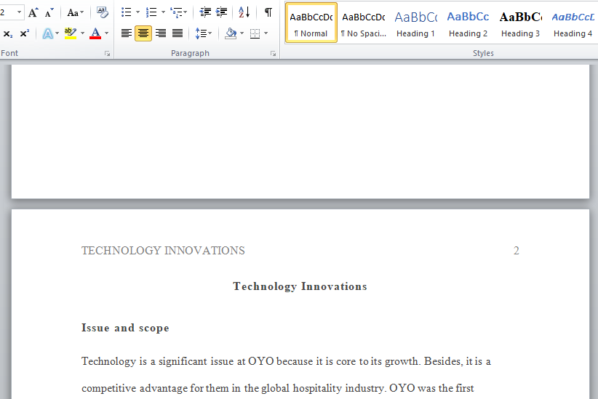
Task: Click the Grow Font icon
Action: coord(33,12)
